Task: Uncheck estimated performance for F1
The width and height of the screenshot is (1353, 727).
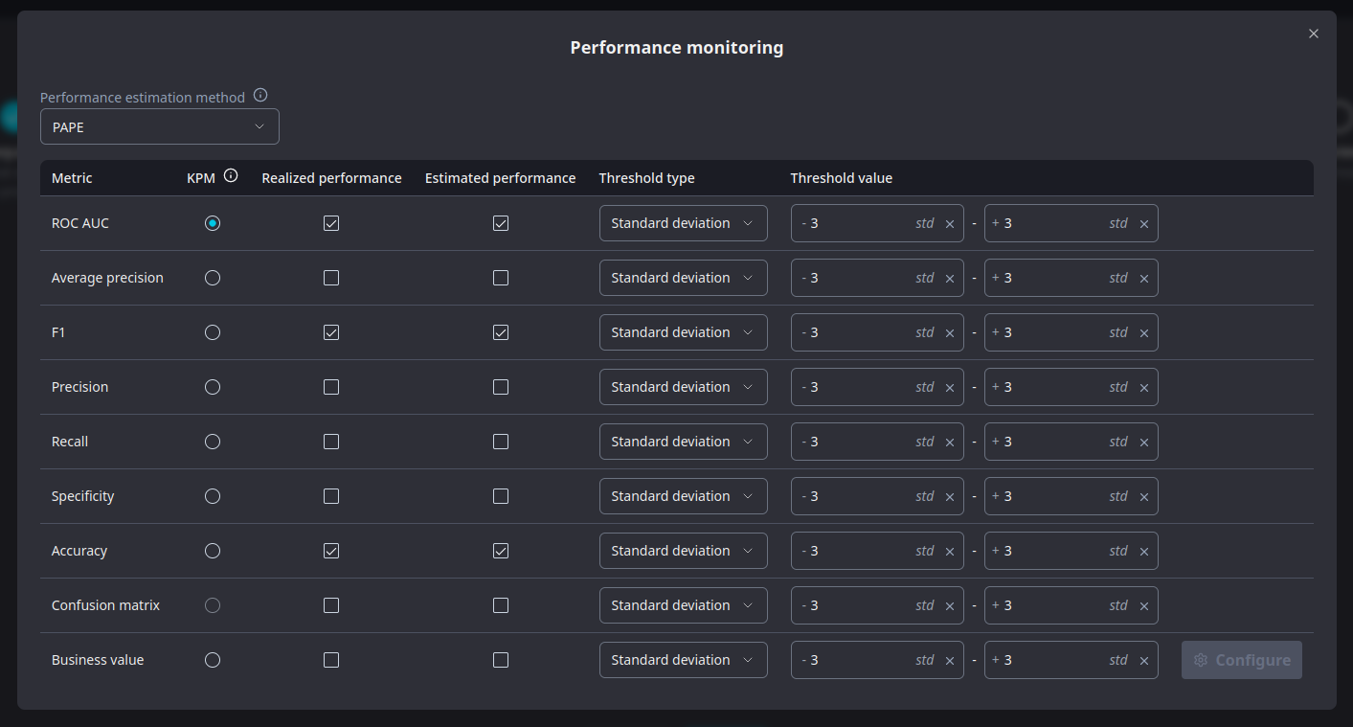Action: pyautogui.click(x=501, y=332)
